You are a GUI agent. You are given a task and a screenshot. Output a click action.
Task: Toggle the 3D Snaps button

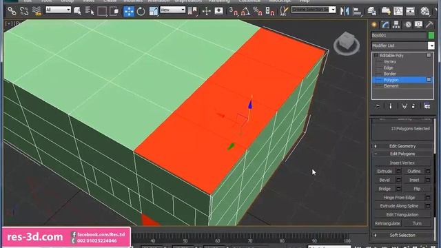(233, 11)
